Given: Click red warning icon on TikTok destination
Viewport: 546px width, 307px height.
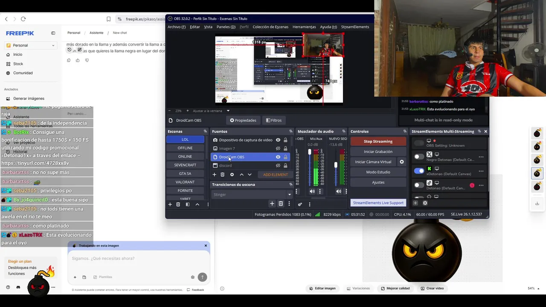Looking at the screenshot, I should point(472,185).
